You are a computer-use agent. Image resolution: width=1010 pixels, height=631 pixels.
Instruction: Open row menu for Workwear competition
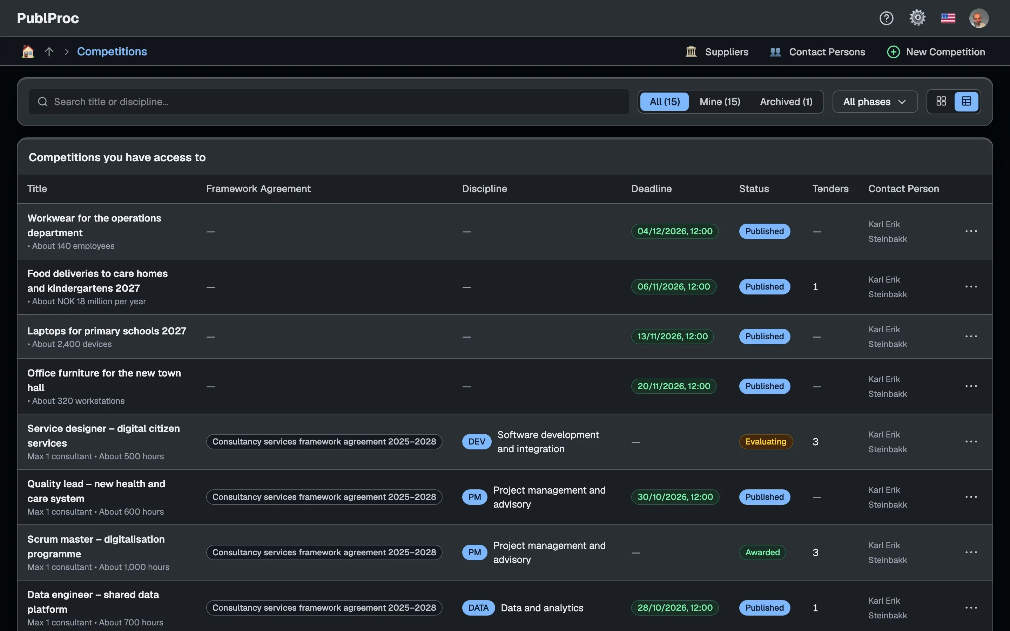tap(971, 231)
